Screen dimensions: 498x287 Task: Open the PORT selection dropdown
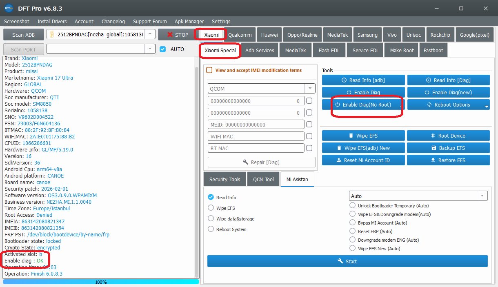tap(150, 49)
